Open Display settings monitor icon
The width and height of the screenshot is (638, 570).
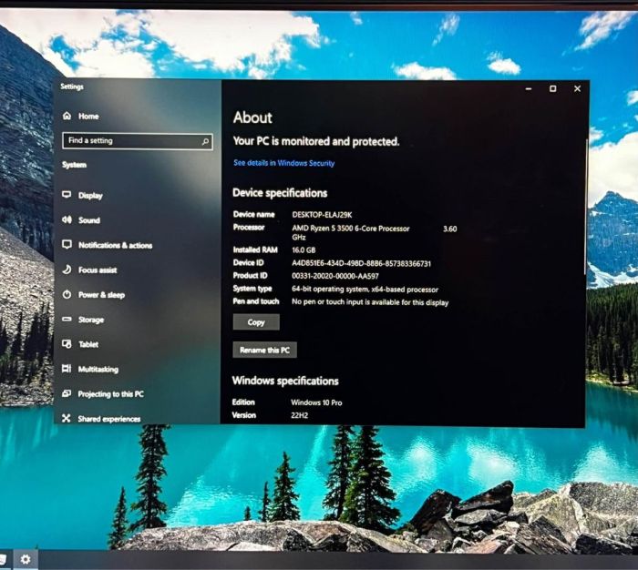tap(67, 195)
